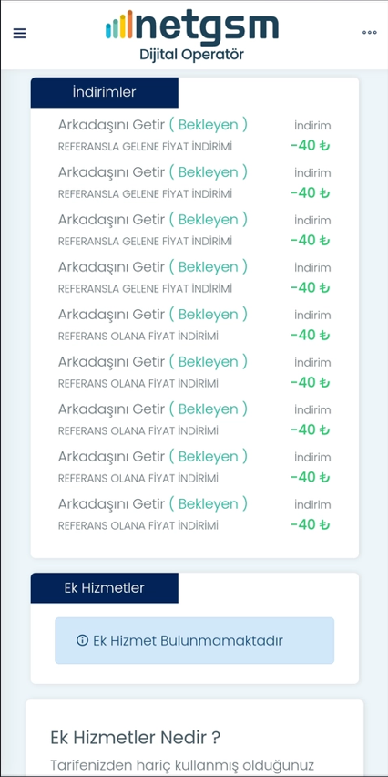The image size is (388, 777).
Task: Click the İndirim label in the first discount row
Action: coord(312,126)
